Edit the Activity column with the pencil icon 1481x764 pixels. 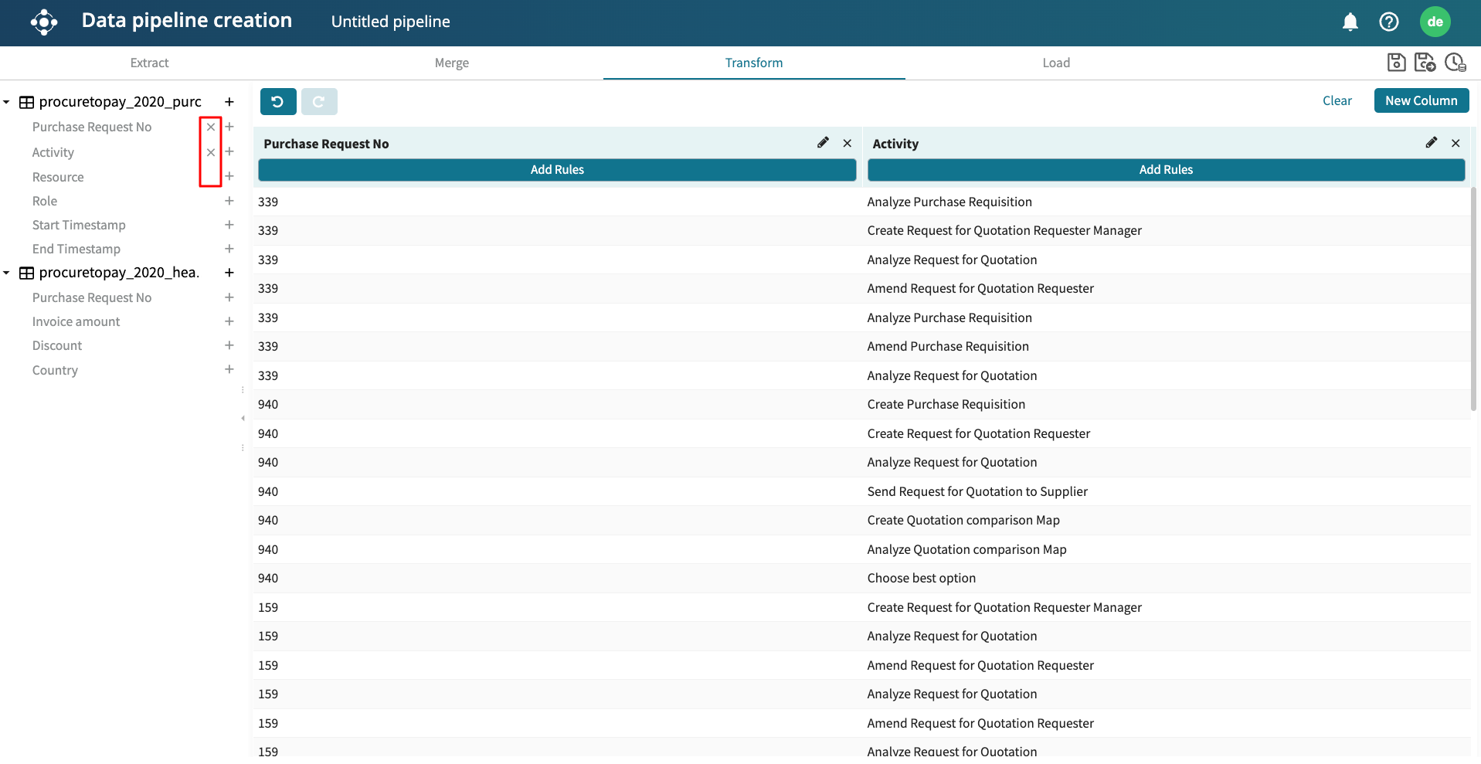point(1431,143)
